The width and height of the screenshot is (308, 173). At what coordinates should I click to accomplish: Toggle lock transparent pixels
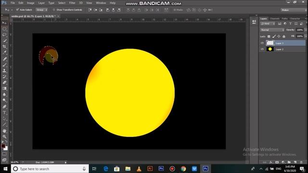click(x=269, y=37)
